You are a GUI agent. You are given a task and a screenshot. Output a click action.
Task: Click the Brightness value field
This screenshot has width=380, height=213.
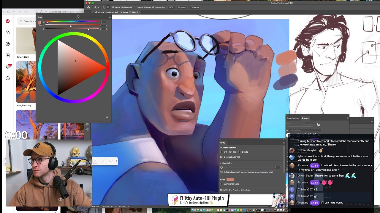[102, 29]
